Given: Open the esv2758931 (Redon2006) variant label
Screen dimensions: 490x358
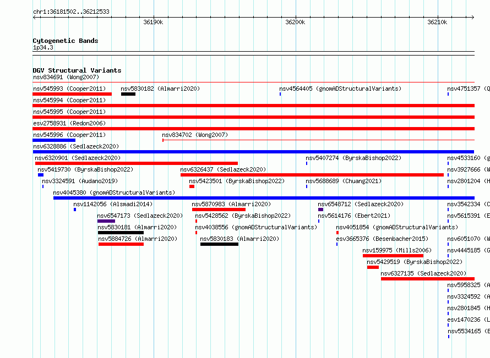Looking at the screenshot, I should tap(69, 123).
